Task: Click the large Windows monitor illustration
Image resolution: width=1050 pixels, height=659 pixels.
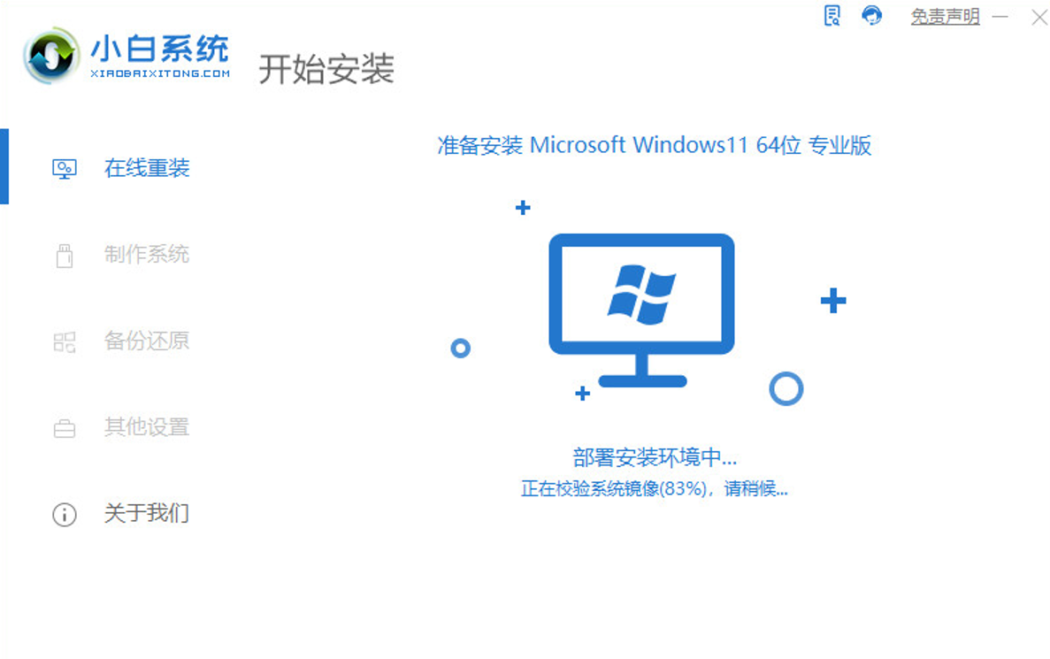Action: (641, 310)
